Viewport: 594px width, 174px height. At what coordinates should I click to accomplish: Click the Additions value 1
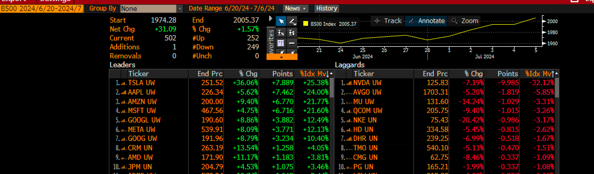pos(174,47)
